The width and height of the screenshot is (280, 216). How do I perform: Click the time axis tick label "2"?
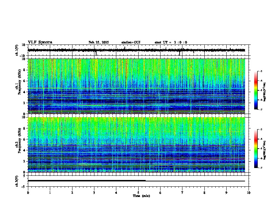(x=72, y=193)
